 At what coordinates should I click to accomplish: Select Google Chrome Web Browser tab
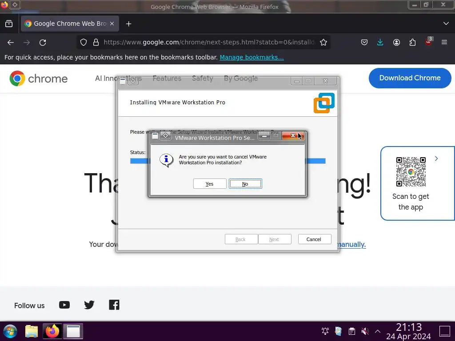coord(70,24)
